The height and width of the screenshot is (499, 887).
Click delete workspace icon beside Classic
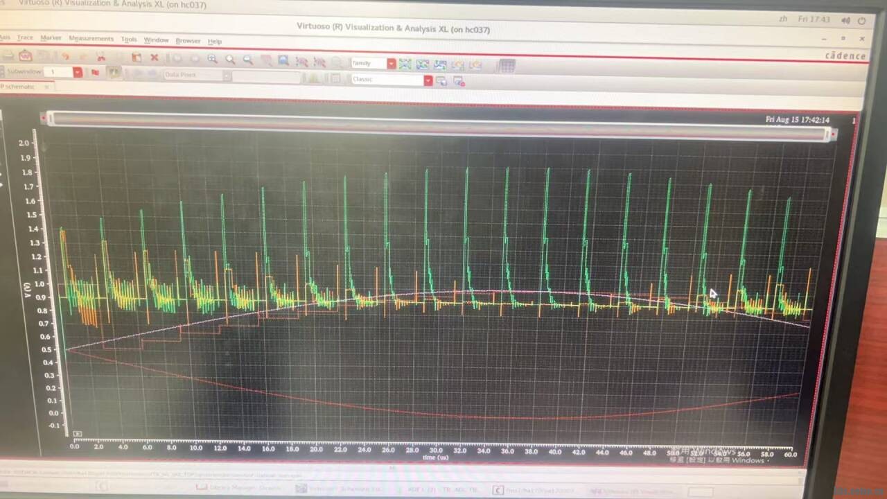[x=458, y=81]
